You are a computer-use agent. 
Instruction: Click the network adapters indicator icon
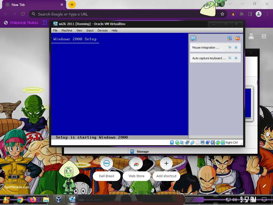pos(187,143)
